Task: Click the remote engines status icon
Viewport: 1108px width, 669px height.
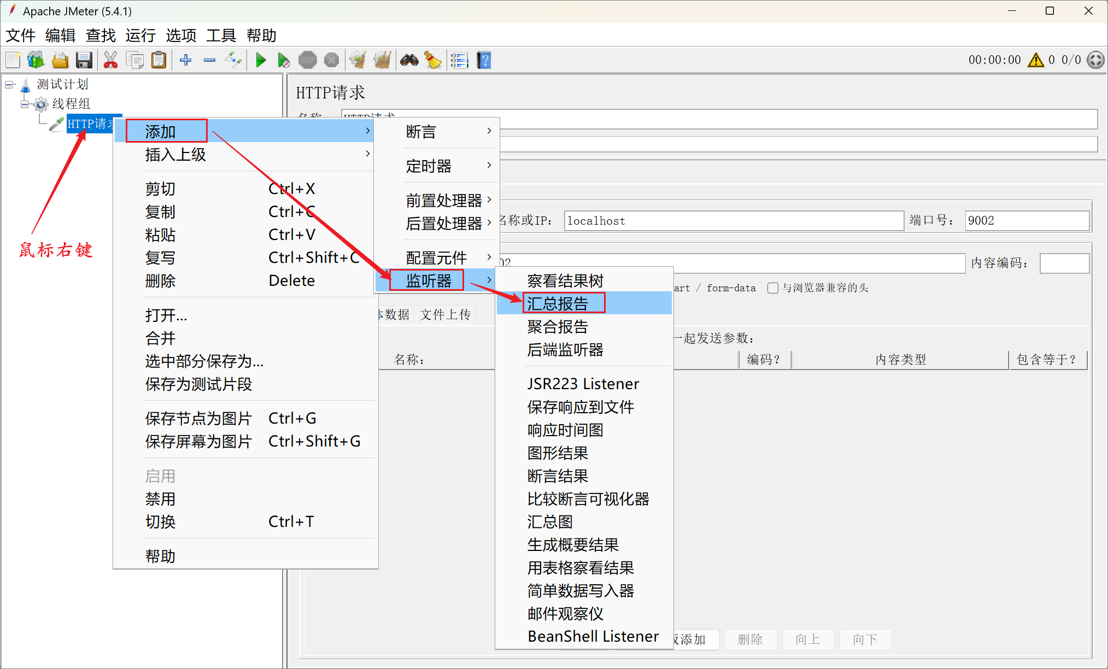Action: [x=1095, y=60]
